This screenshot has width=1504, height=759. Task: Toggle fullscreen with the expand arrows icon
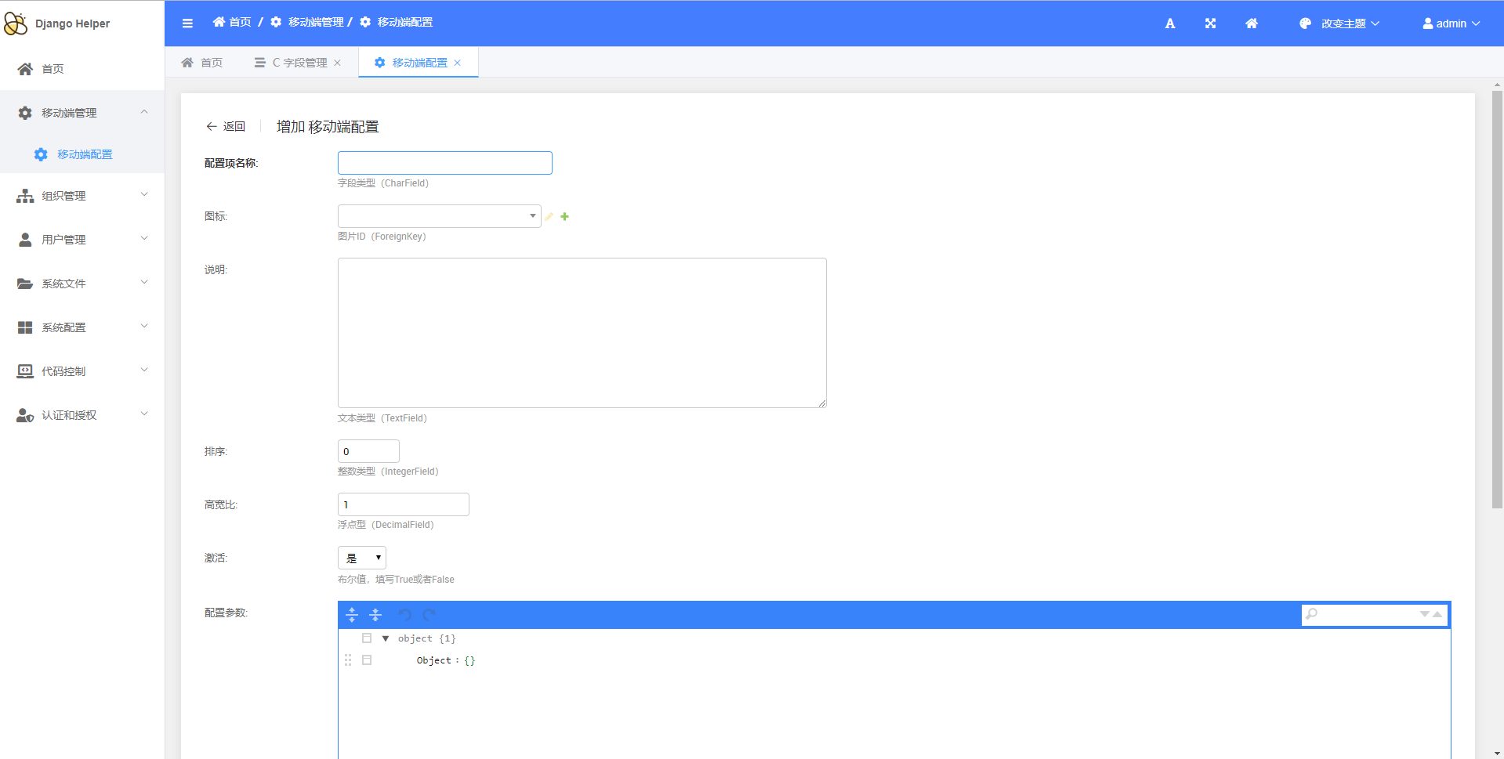pyautogui.click(x=1210, y=23)
